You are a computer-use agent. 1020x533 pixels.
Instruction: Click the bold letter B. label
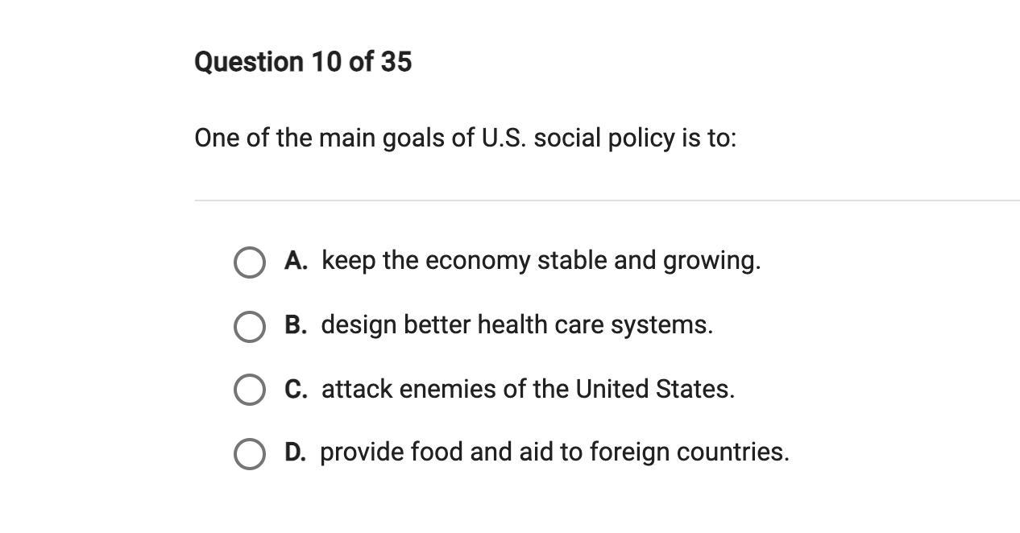(x=296, y=325)
